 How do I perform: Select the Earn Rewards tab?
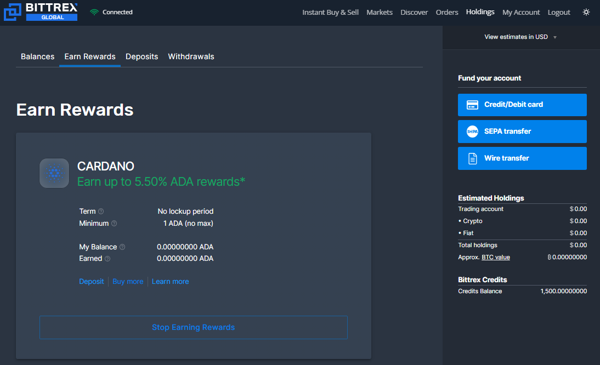coord(90,56)
